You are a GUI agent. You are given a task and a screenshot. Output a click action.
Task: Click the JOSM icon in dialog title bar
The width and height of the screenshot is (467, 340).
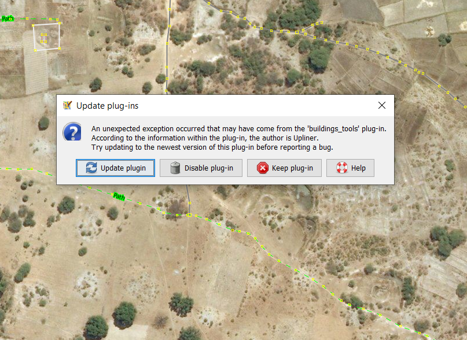point(67,106)
